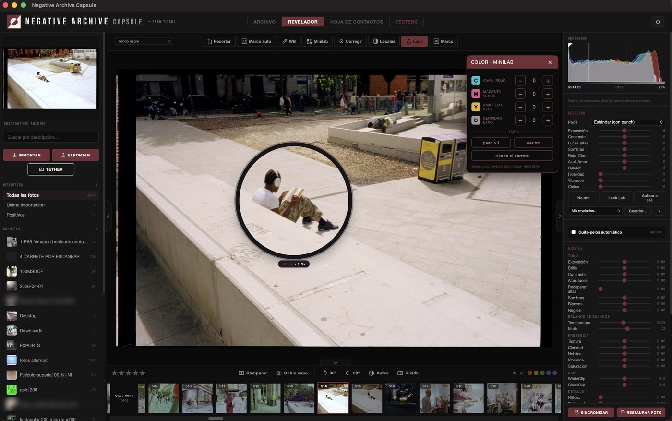Viewport: 672px width, 421px height.
Task: Activate the Locales adjustments tool
Action: pos(384,41)
